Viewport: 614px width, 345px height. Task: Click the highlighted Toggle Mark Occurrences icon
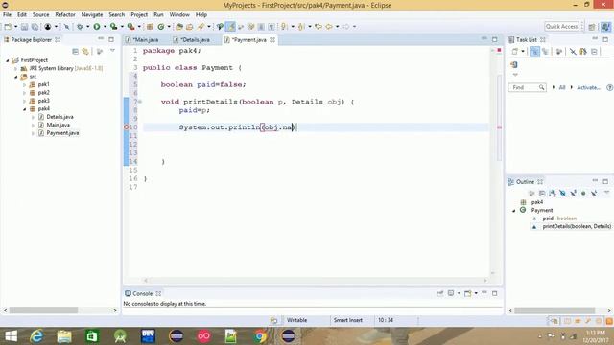pos(230,27)
